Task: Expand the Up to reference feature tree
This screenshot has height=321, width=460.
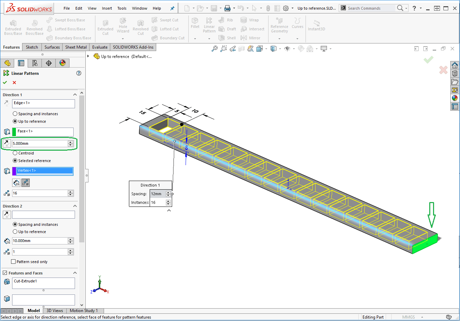Action: [x=88, y=56]
